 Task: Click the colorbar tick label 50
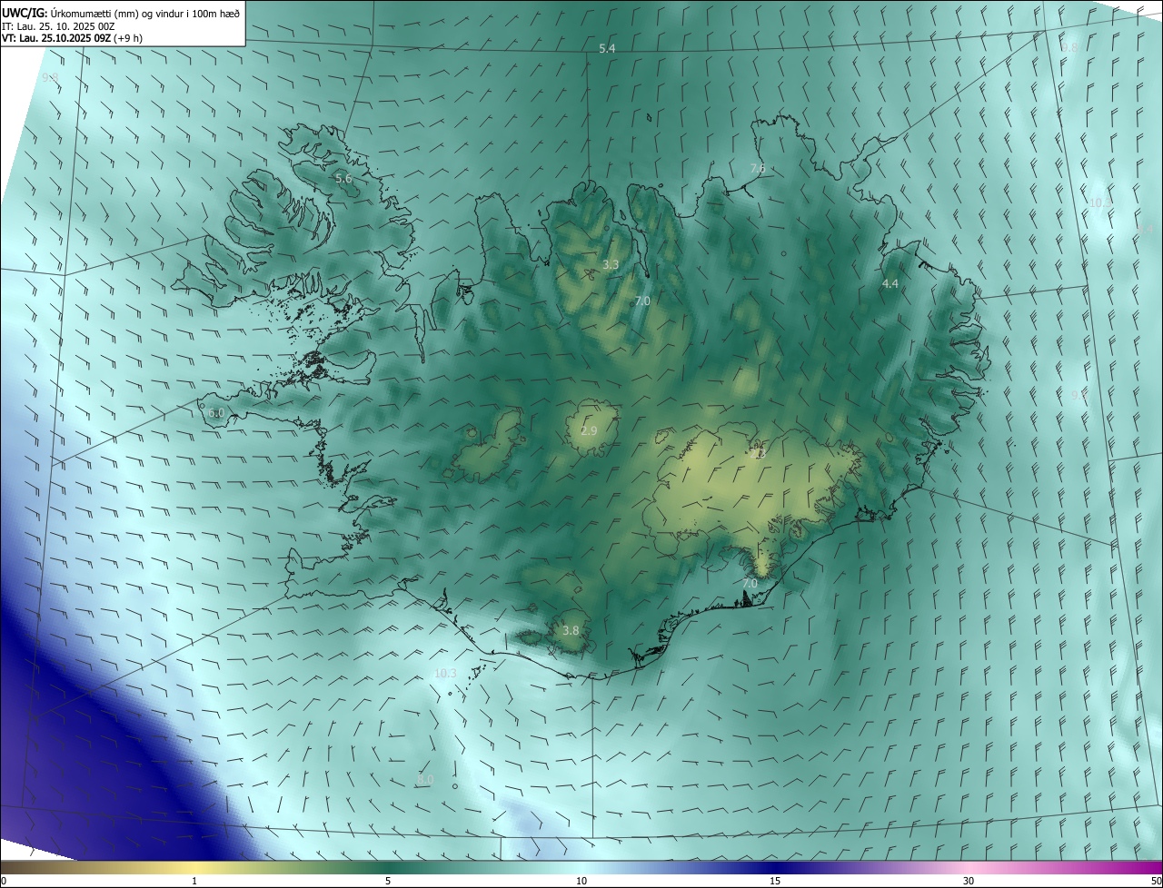1156,881
